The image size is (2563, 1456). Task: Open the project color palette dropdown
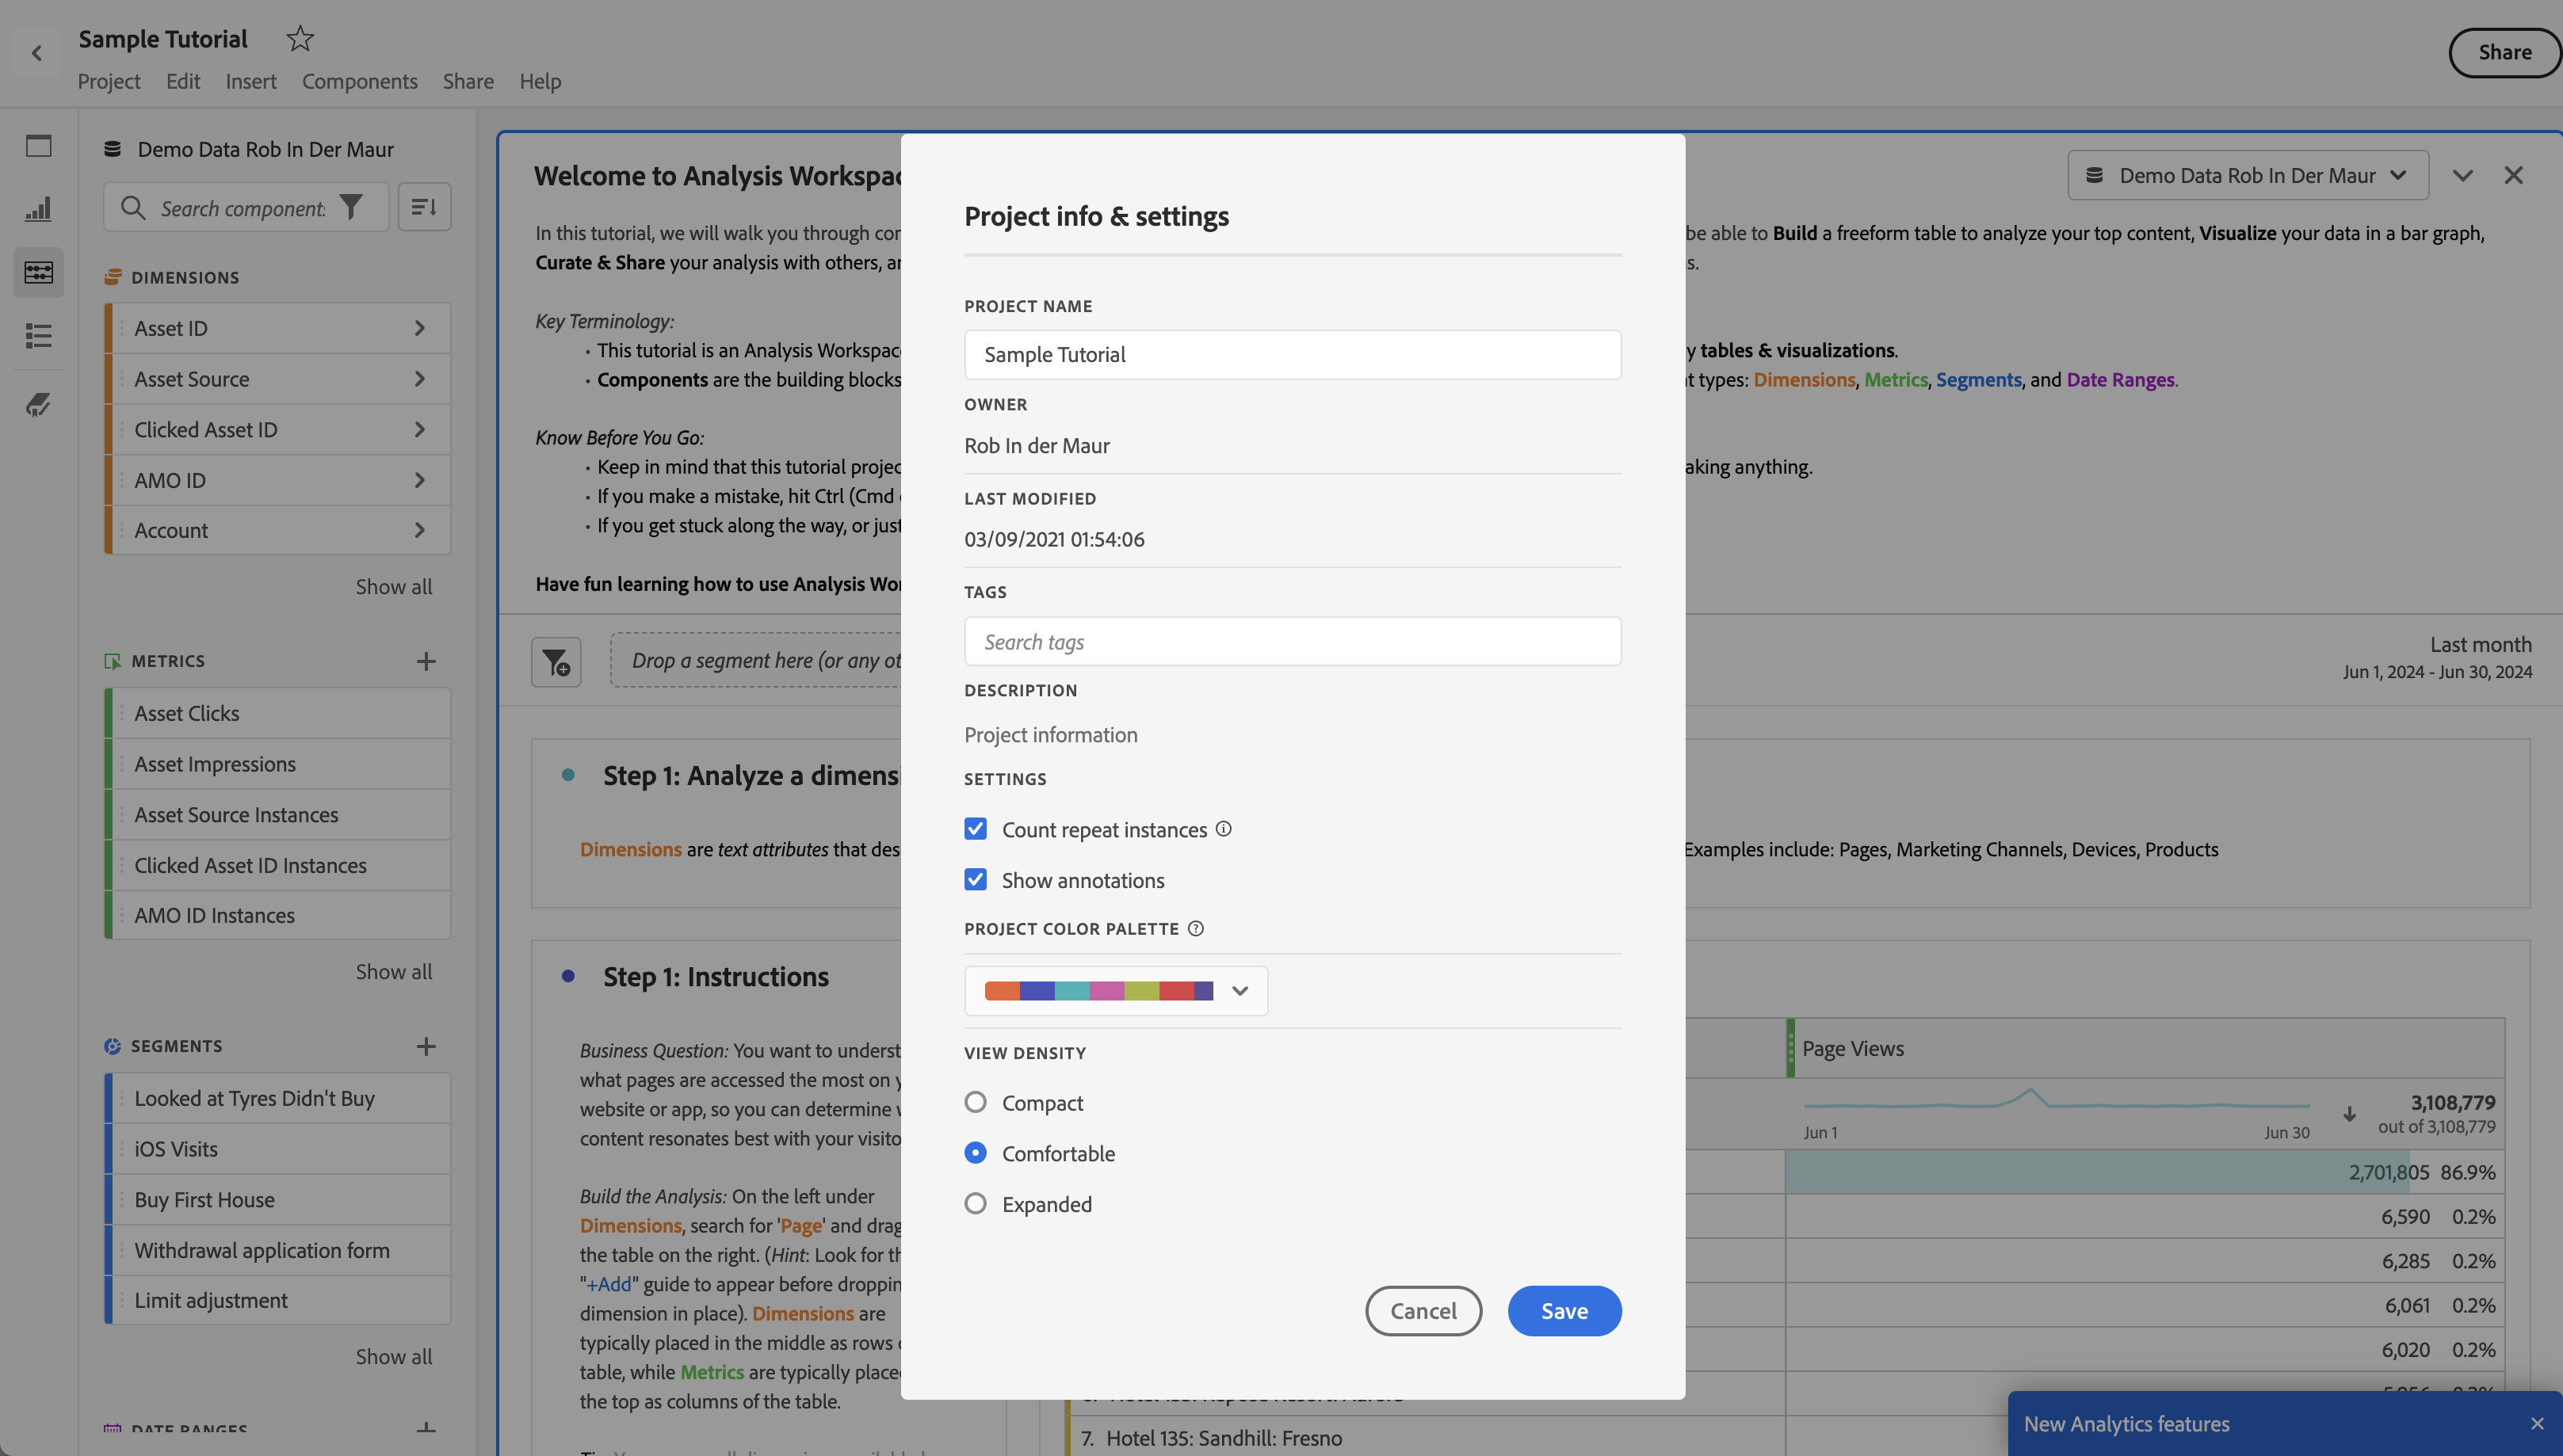pyautogui.click(x=1239, y=991)
